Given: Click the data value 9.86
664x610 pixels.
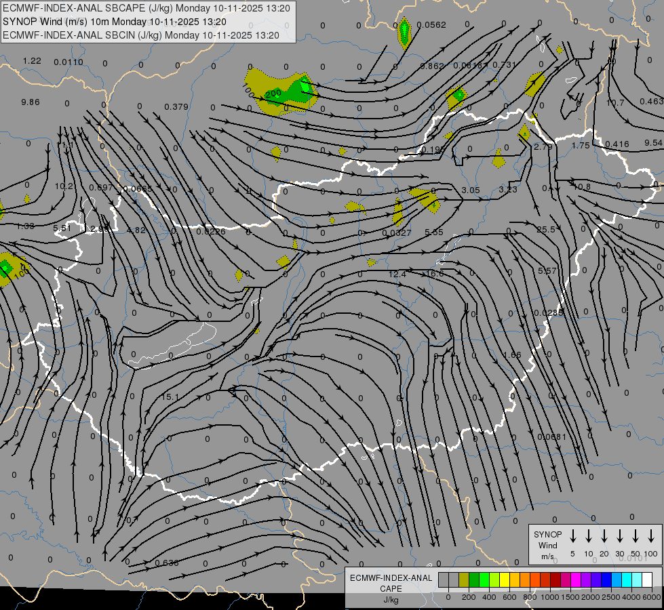Looking at the screenshot, I should click(31, 102).
